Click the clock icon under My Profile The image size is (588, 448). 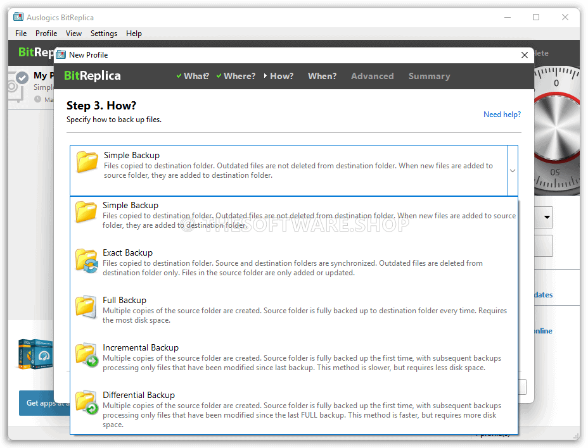(37, 99)
